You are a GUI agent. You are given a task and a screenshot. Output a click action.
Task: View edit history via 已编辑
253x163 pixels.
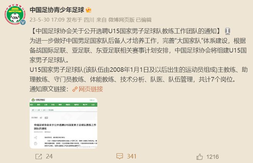tap(144, 20)
